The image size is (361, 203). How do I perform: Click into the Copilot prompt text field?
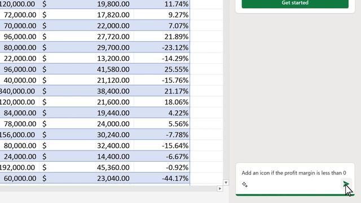[294, 173]
